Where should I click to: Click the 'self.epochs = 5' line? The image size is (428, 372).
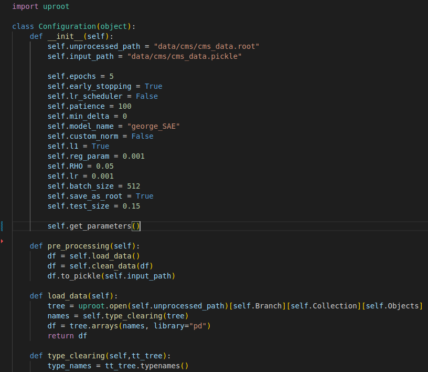click(x=81, y=76)
